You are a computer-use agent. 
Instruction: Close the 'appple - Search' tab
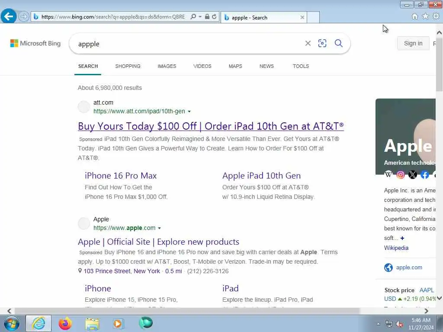pos(302,17)
